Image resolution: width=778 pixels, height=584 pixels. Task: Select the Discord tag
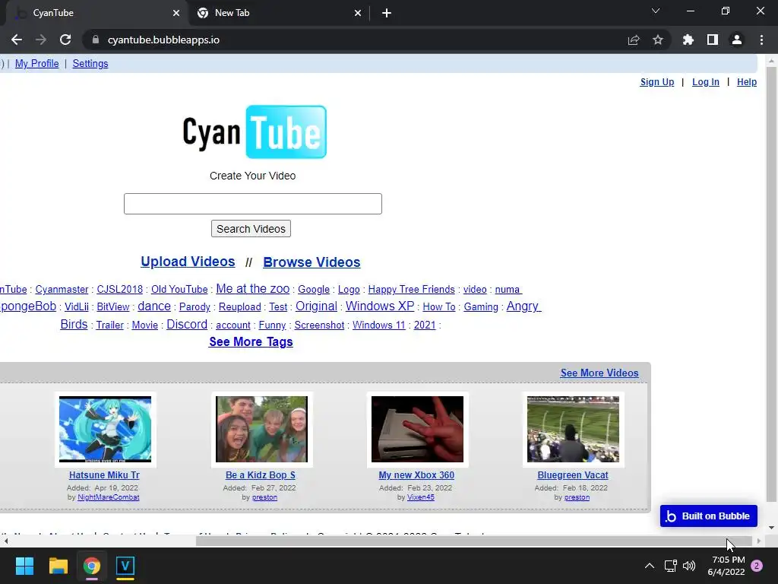[x=187, y=324]
